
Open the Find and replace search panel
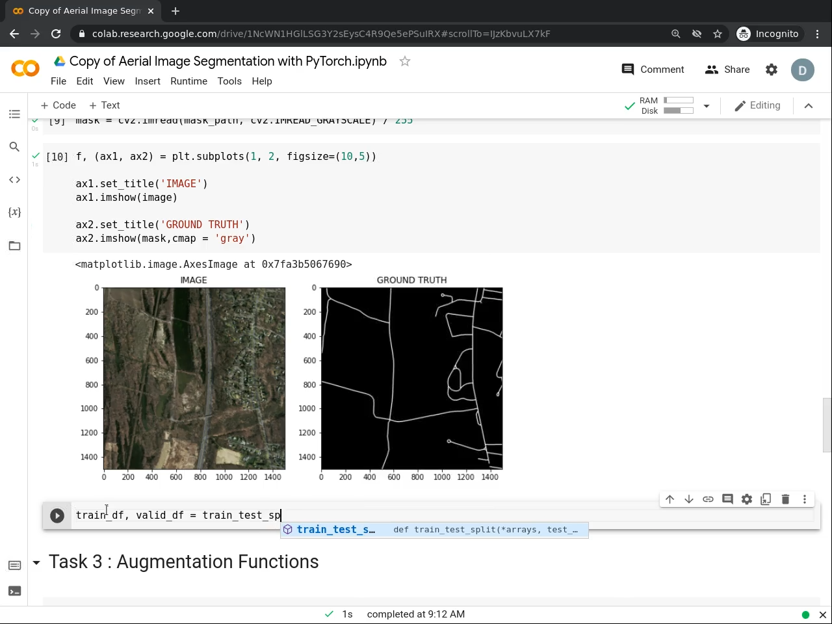[14, 147]
